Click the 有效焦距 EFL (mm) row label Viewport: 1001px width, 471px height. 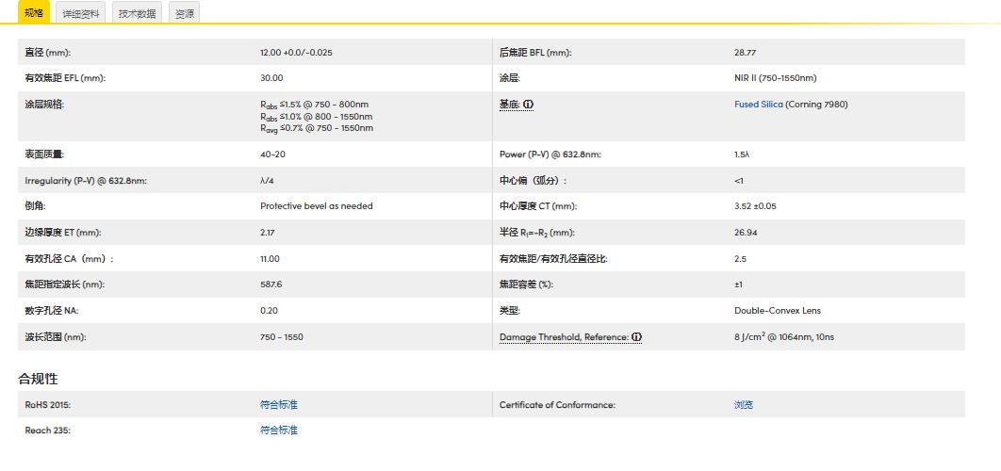tap(65, 78)
